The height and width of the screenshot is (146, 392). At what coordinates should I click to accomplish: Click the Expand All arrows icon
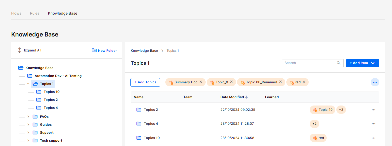19,50
